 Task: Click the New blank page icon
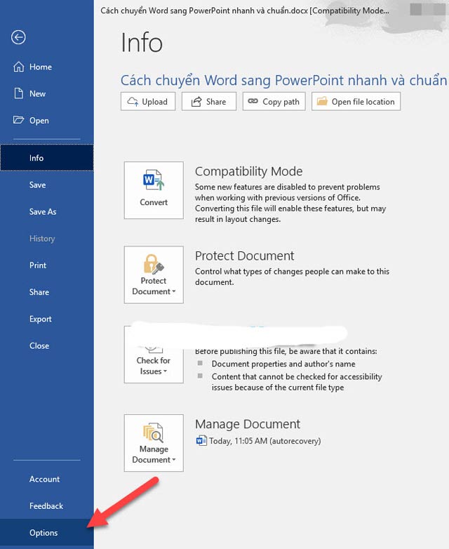[x=18, y=93]
